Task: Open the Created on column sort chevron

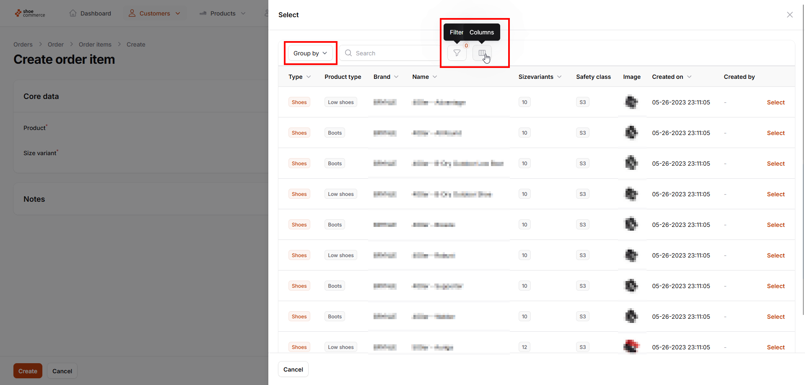Action: [x=689, y=77]
